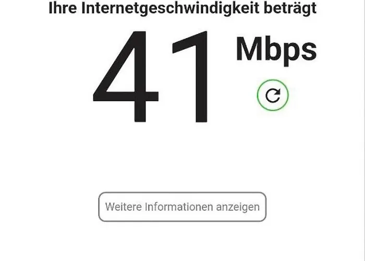Click the vertical bar on the right edge

click(363, 130)
